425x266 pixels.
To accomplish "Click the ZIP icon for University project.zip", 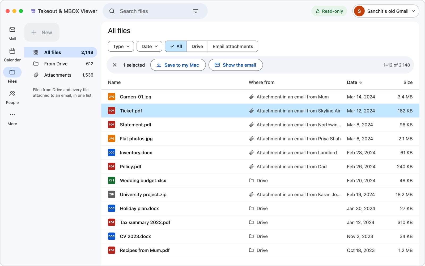I will [x=112, y=194].
